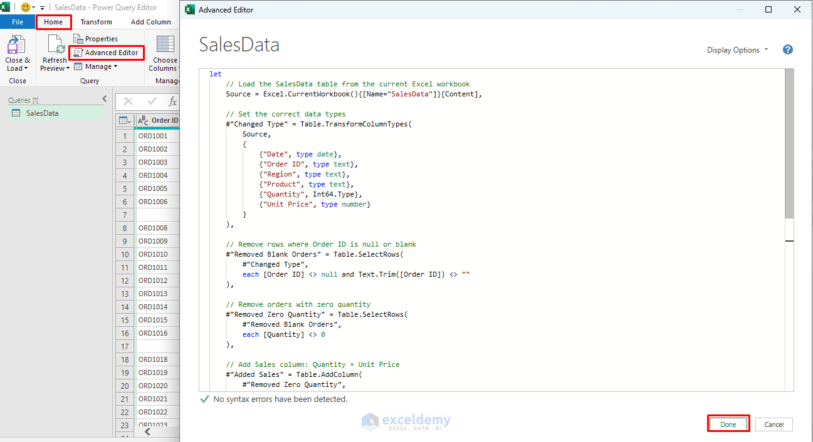The image size is (813, 442).
Task: Click inside the M code editor
Action: [x=491, y=230]
